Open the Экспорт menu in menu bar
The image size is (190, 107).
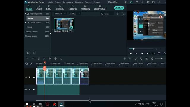88,2
